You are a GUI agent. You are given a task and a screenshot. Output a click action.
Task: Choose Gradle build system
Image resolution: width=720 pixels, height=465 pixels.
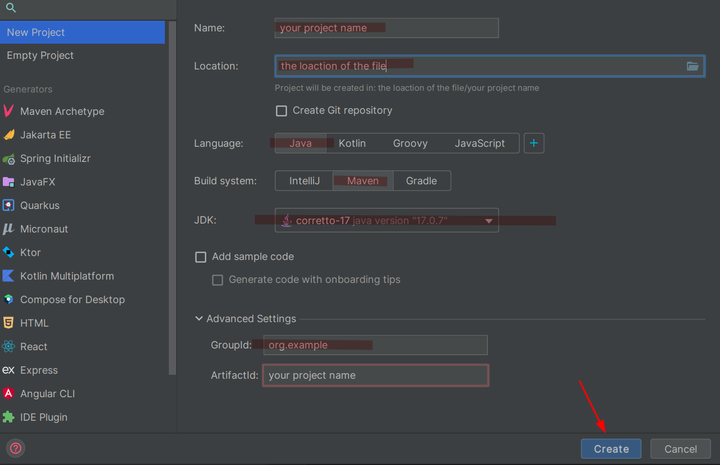[422, 181]
